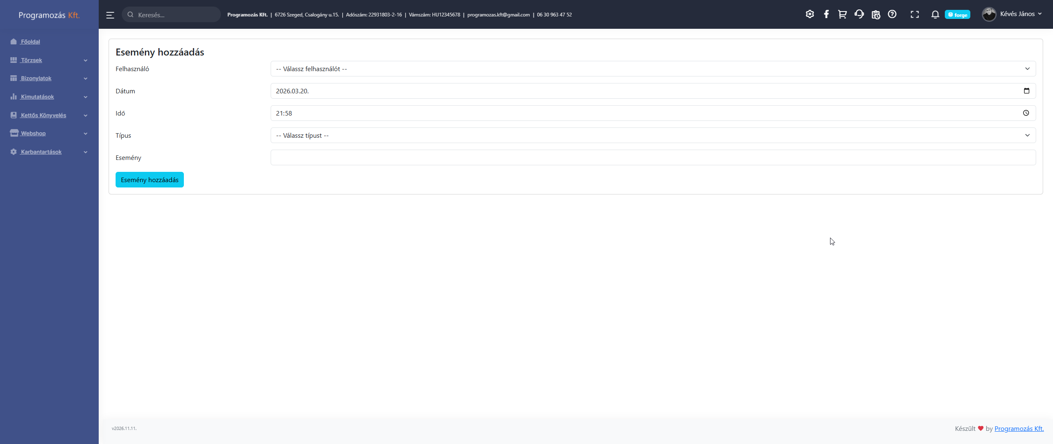Follow the Programozás Kft. footer link
This screenshot has height=444, width=1053.
pyautogui.click(x=1018, y=428)
